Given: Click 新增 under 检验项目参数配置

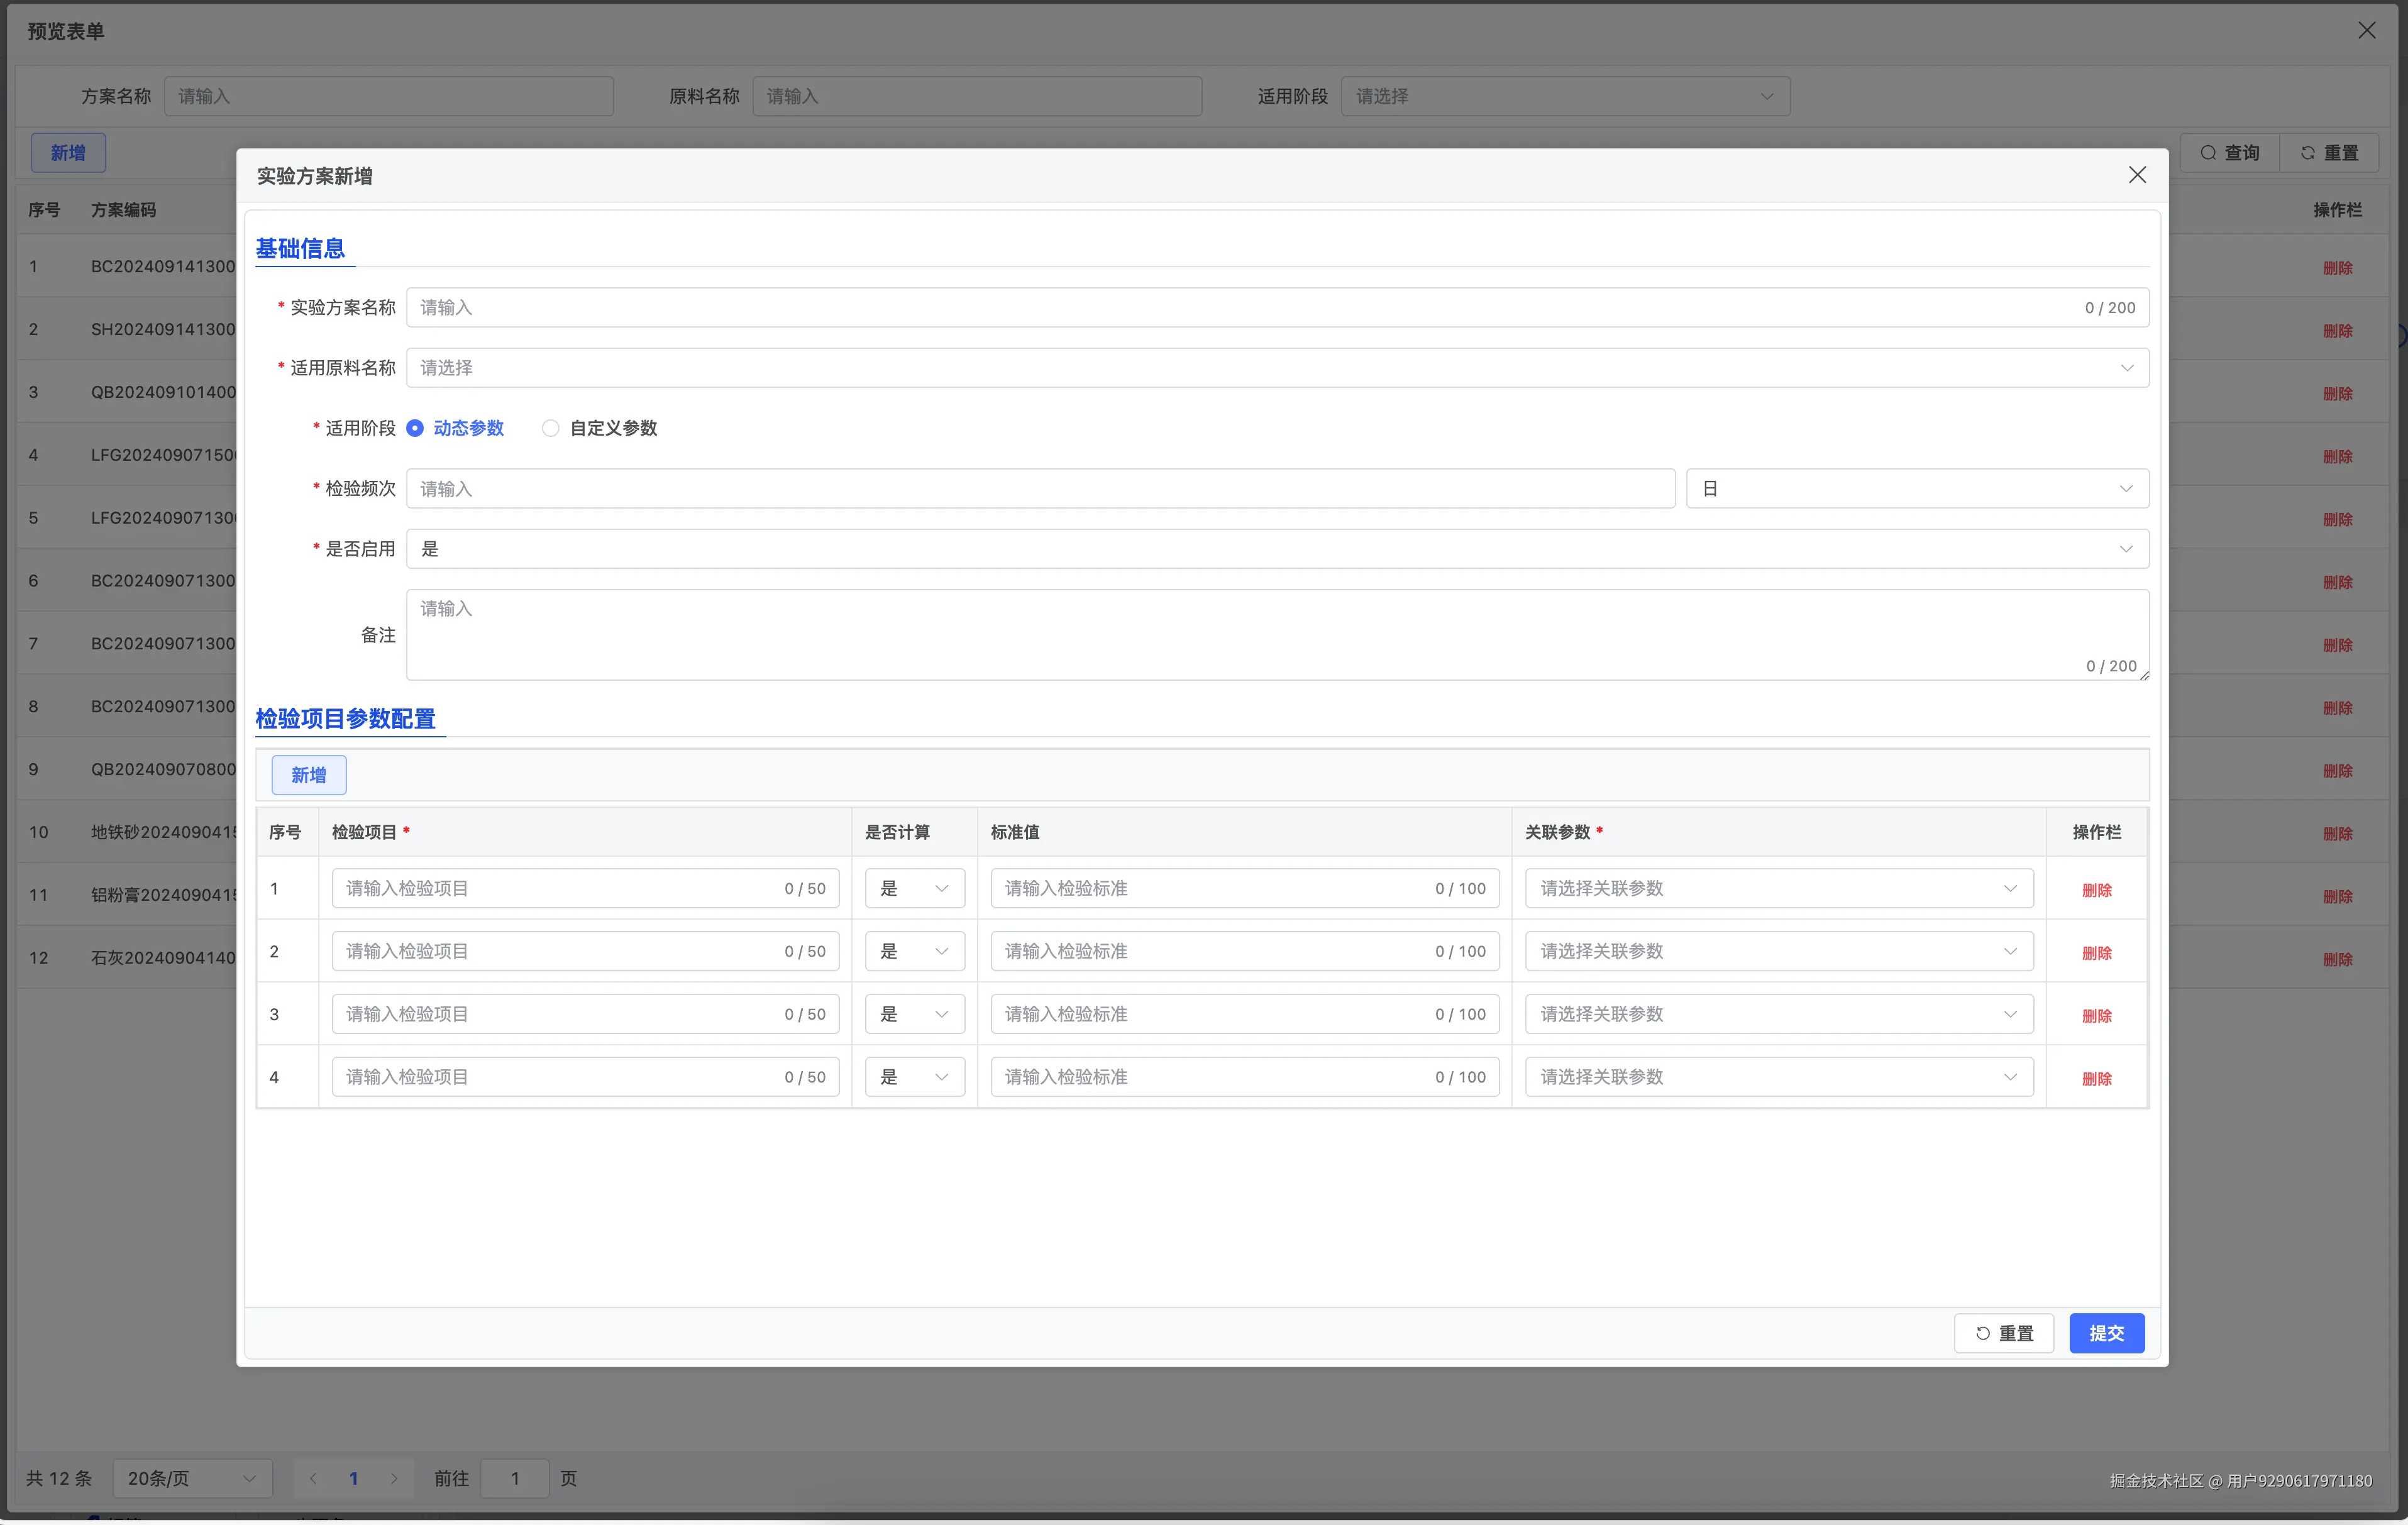Looking at the screenshot, I should (x=308, y=775).
